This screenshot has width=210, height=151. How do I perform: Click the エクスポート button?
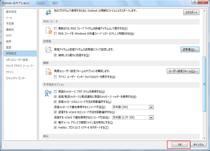click(191, 12)
